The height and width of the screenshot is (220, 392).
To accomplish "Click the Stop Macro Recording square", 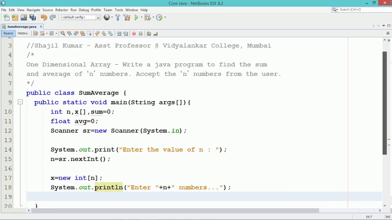I will pyautogui.click(x=141, y=34).
